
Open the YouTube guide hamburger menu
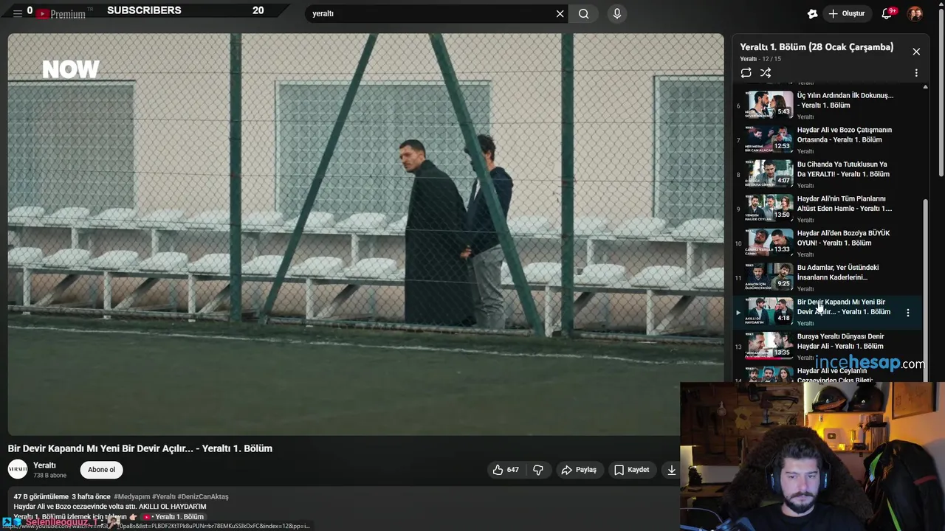pos(17,13)
